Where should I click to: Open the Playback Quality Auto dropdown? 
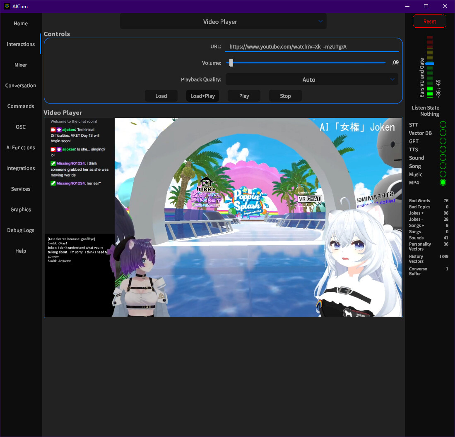tap(311, 79)
